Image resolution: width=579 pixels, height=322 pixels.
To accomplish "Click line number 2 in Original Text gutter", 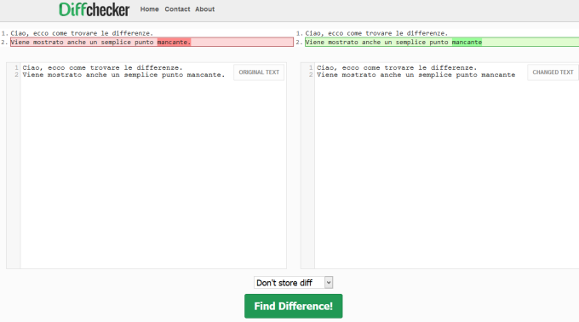I will 16,75.
